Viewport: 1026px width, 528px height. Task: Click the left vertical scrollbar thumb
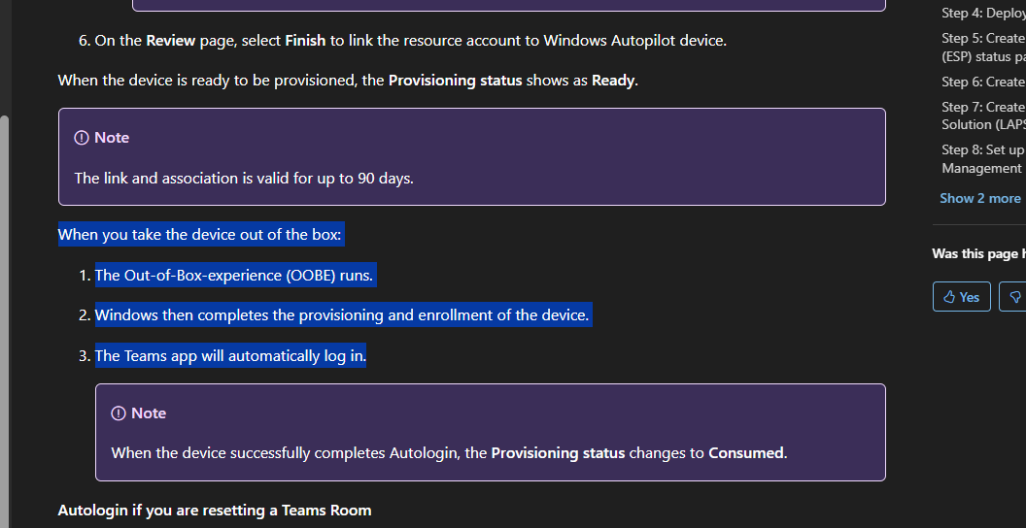pyautogui.click(x=5, y=320)
